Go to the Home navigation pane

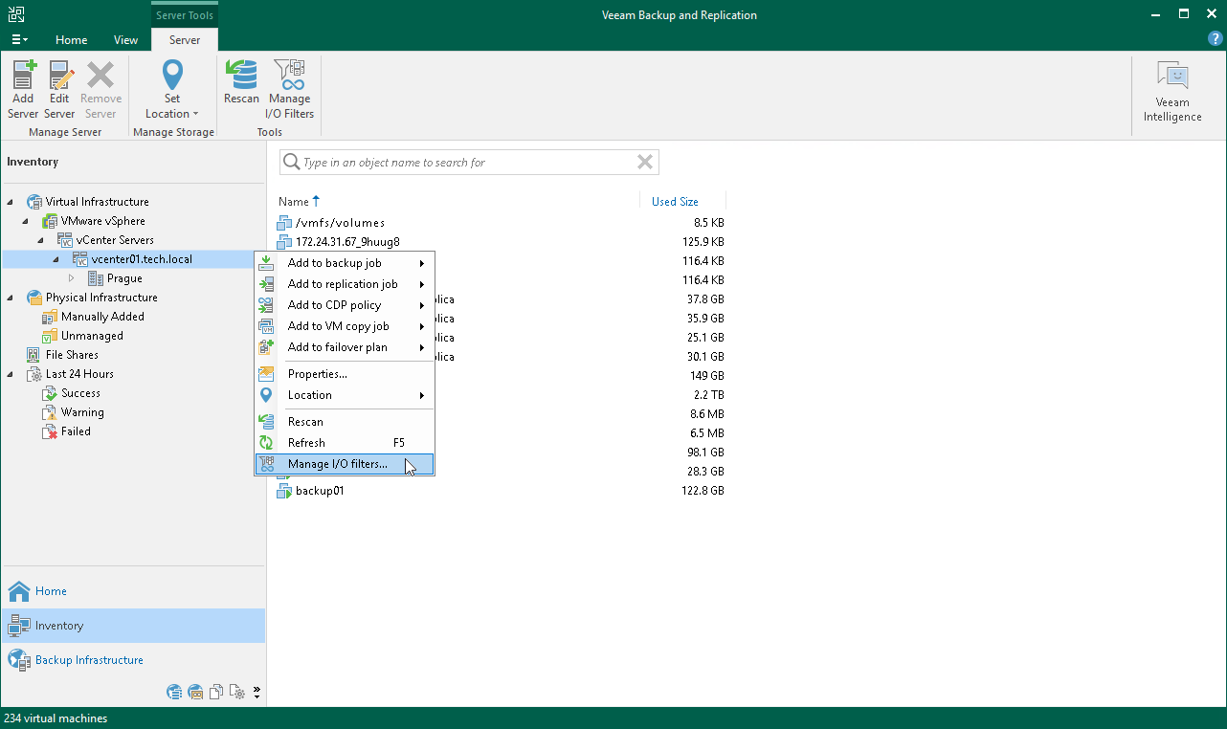pos(51,591)
